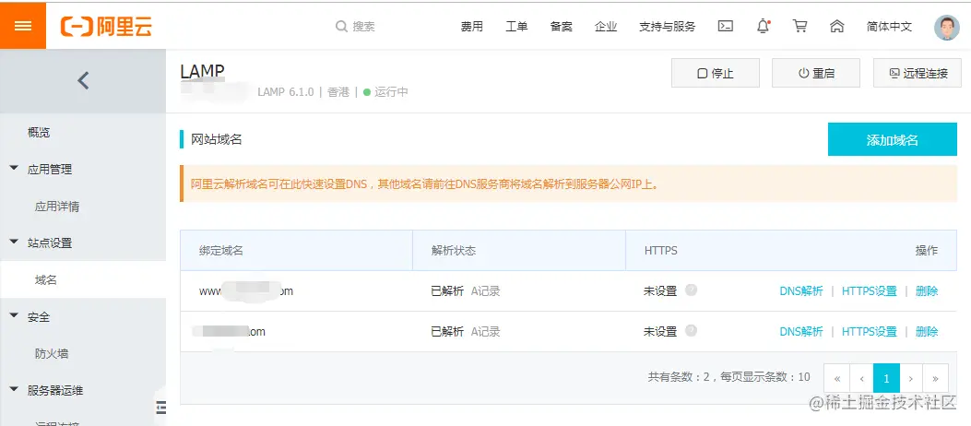Open the 工单 menu
The height and width of the screenshot is (426, 971).
click(x=516, y=27)
